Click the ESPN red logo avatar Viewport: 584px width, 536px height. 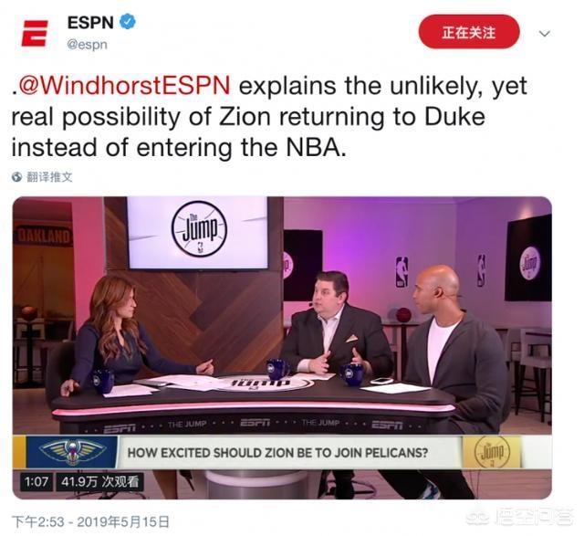click(35, 33)
